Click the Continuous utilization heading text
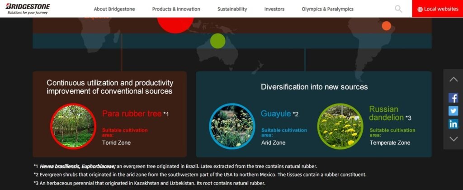Viewport: 463px width, 190px height. tap(110, 87)
